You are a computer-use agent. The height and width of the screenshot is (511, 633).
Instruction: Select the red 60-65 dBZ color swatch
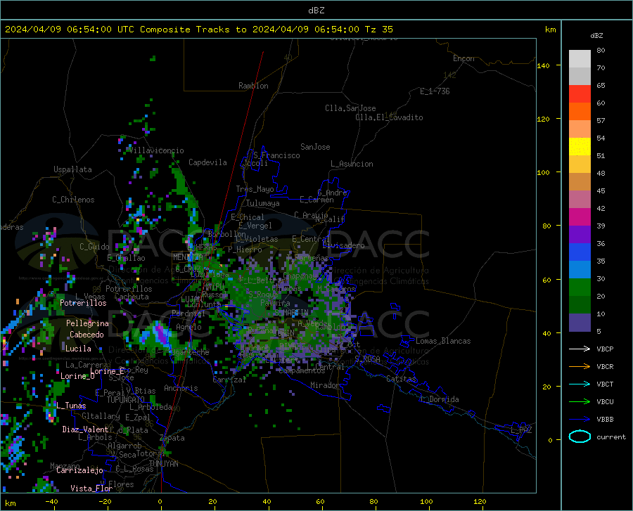pyautogui.click(x=580, y=94)
